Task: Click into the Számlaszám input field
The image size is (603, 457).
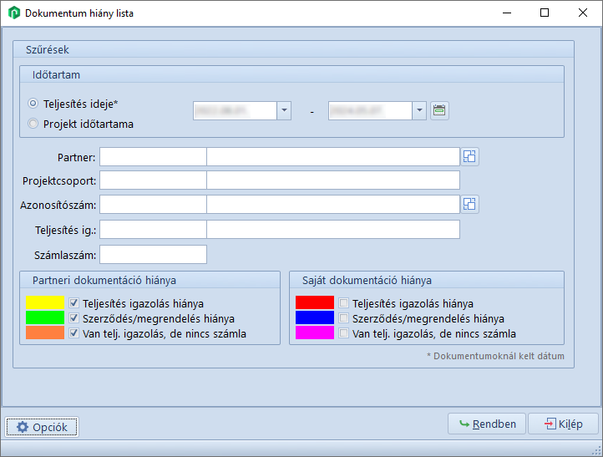Action: (153, 254)
